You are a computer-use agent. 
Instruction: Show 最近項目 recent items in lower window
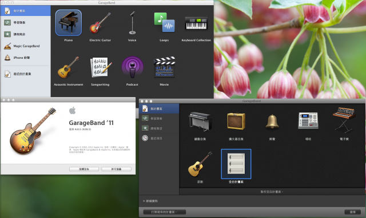click(159, 138)
